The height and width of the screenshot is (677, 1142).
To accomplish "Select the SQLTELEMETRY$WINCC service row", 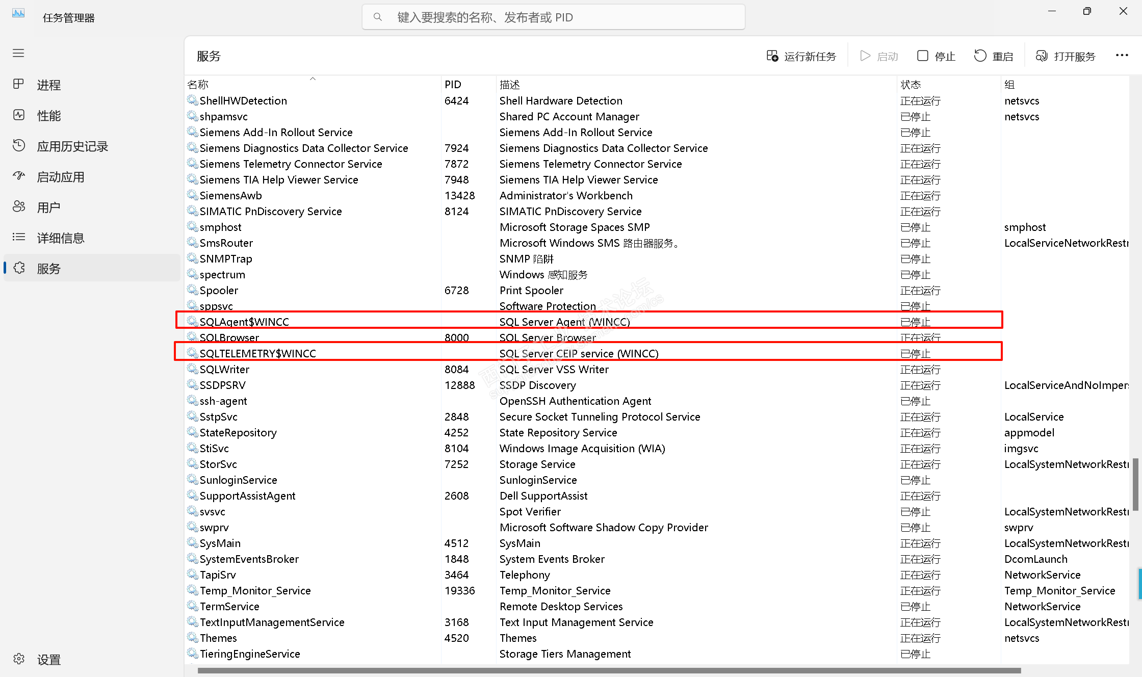I will point(257,353).
